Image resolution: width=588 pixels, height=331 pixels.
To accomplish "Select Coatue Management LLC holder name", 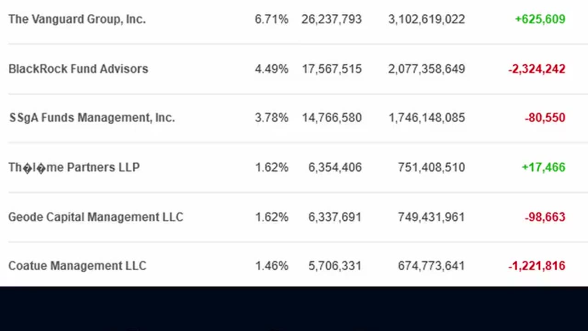I will click(x=77, y=266).
